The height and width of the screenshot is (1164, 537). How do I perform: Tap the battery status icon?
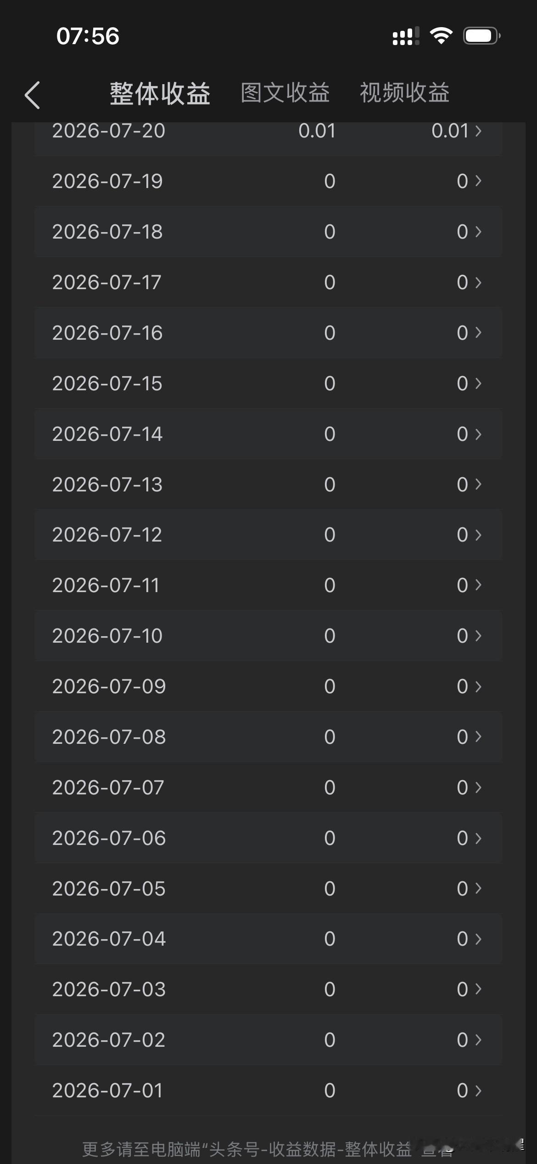coord(481,35)
